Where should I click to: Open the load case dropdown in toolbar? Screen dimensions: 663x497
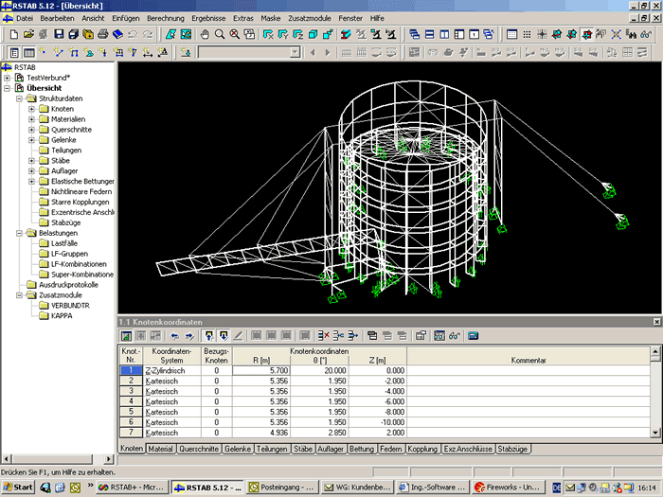296,52
